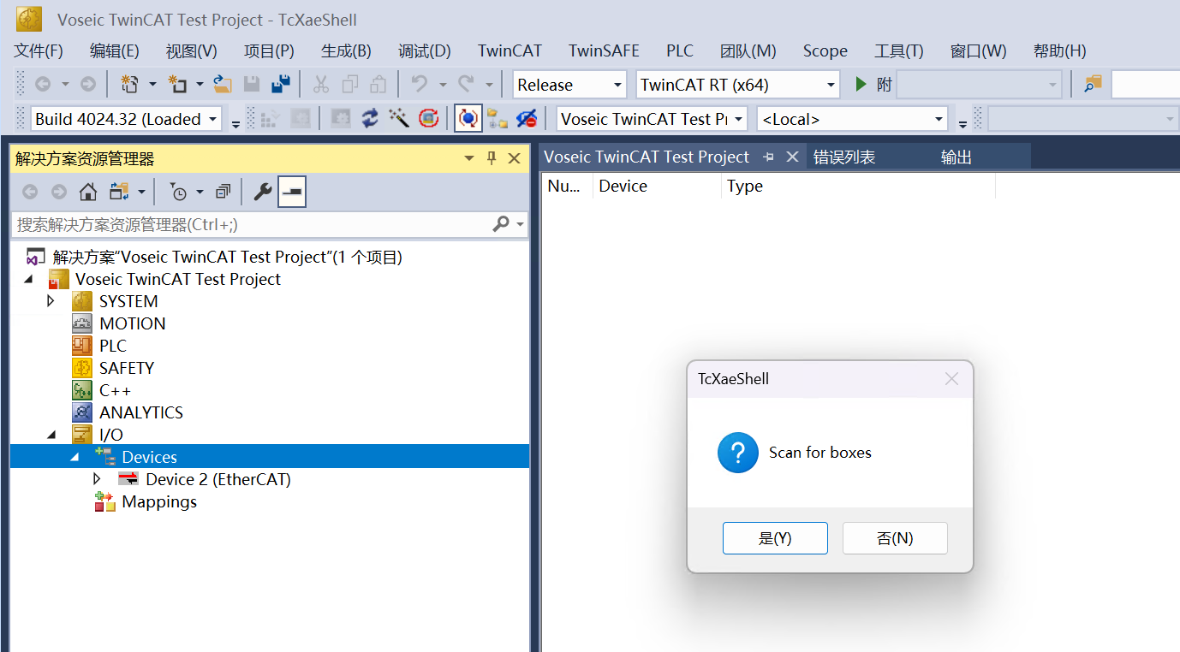Click the Properties wrench icon
1180x652 pixels.
point(263,192)
